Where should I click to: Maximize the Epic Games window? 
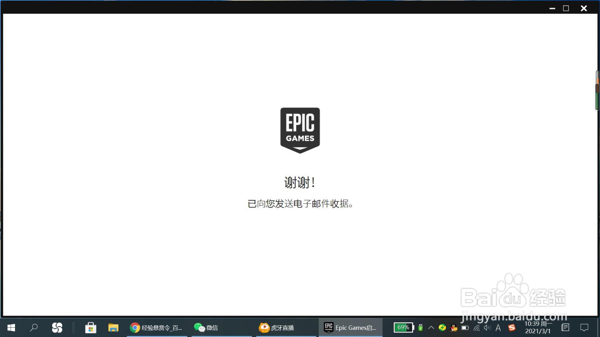[x=566, y=8]
